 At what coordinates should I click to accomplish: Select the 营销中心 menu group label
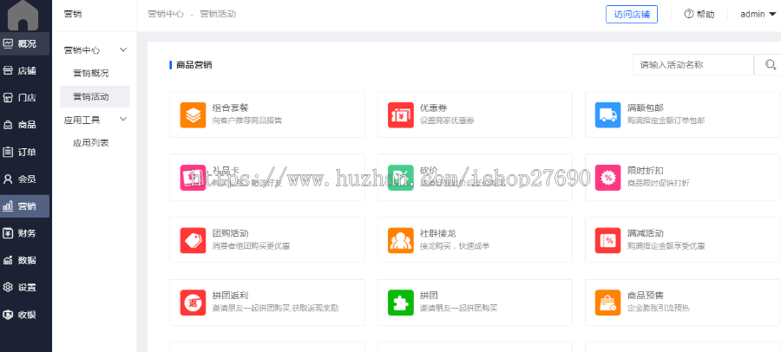[x=82, y=50]
